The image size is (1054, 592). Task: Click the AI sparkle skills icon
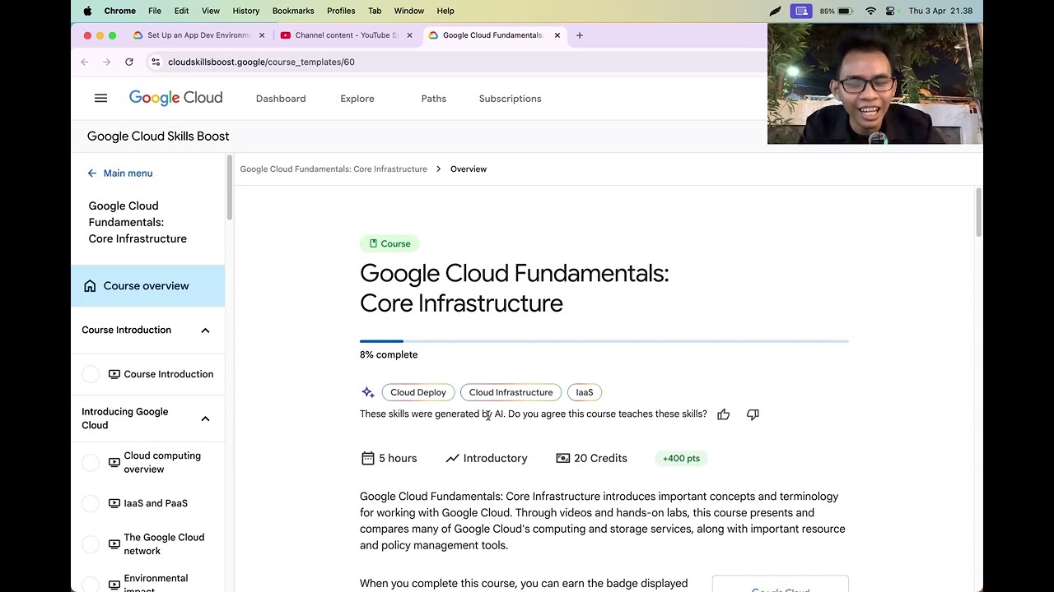[x=368, y=392]
